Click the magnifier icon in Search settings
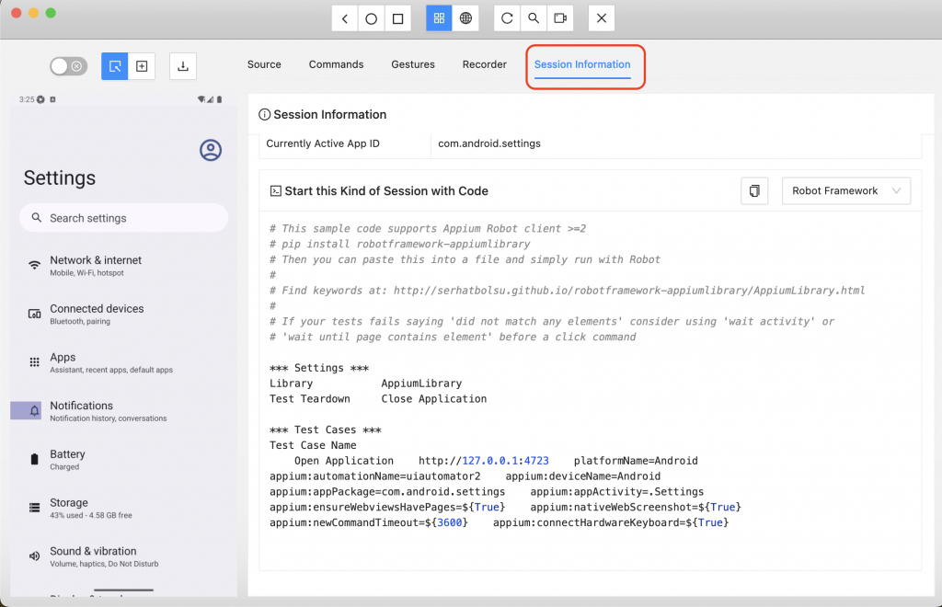This screenshot has height=607, width=942. point(37,218)
